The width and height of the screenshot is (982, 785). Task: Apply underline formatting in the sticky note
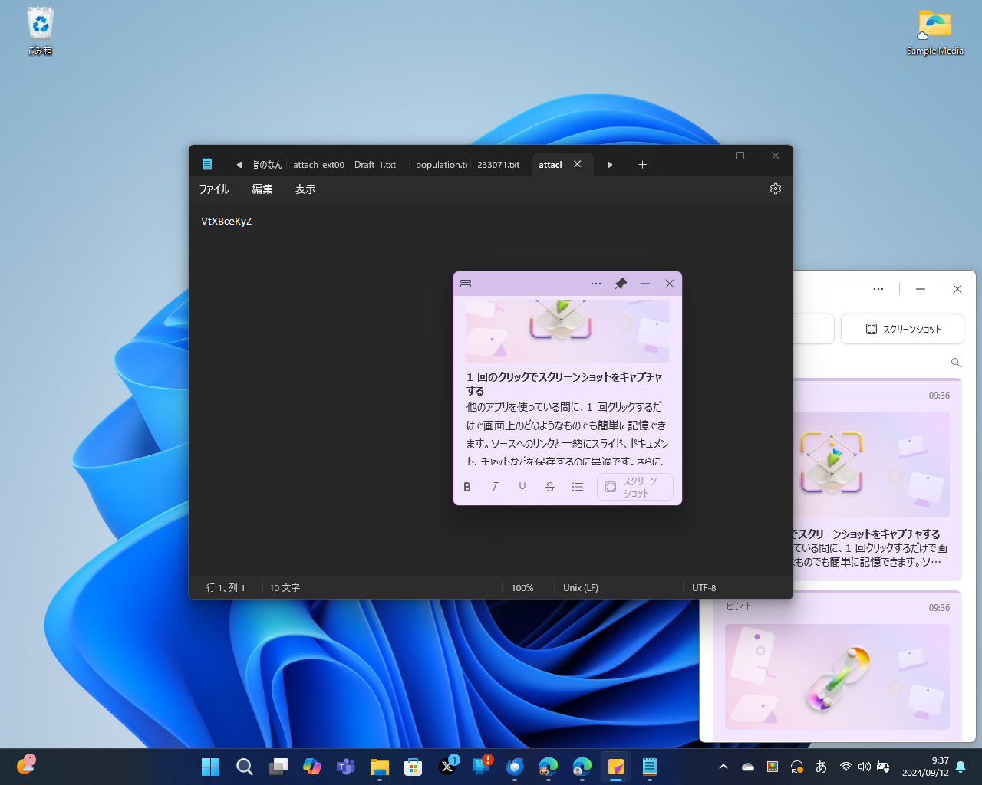tap(522, 487)
